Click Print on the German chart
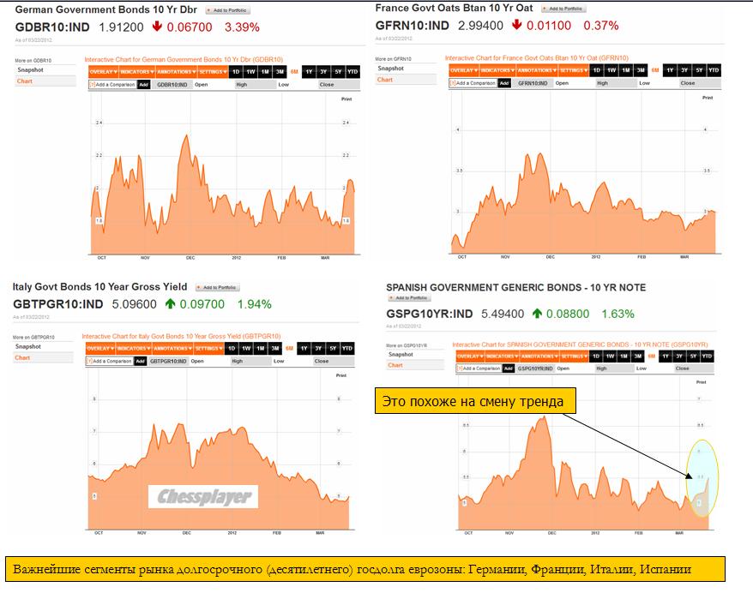753x593 pixels. [347, 99]
